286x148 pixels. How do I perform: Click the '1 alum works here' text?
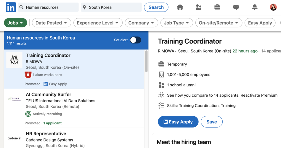47,75
